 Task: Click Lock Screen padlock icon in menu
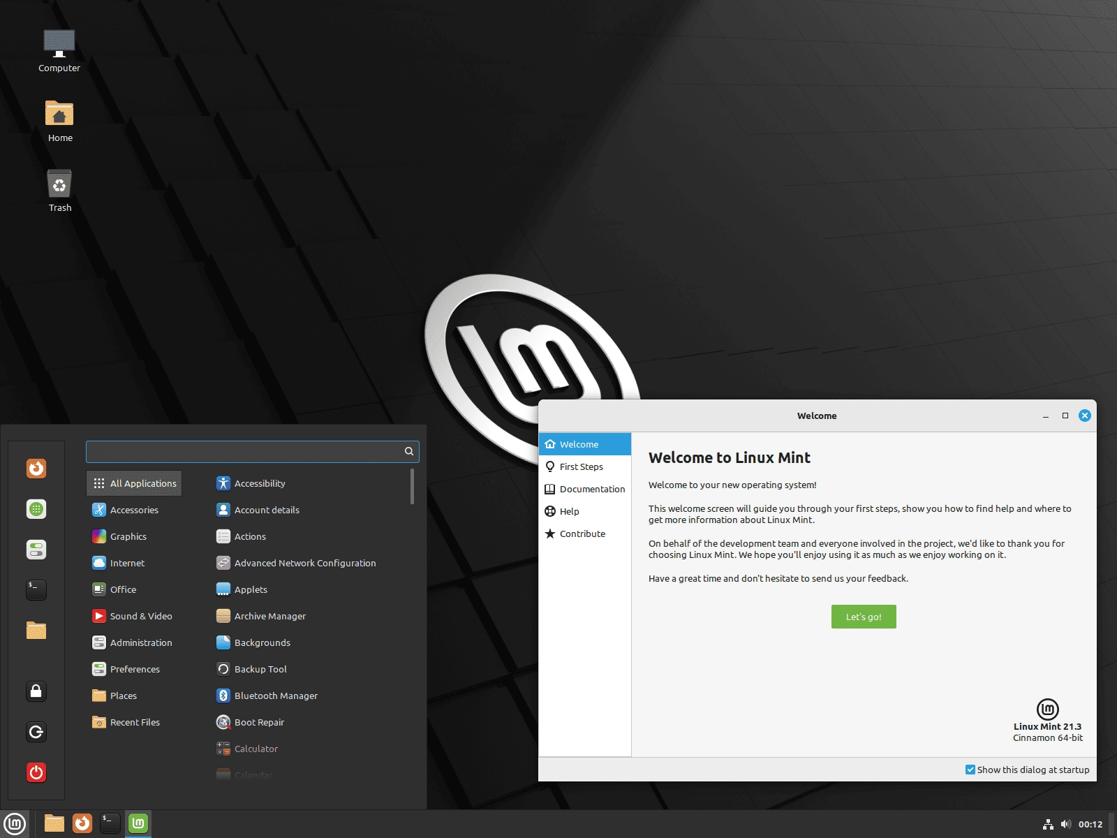coord(36,691)
